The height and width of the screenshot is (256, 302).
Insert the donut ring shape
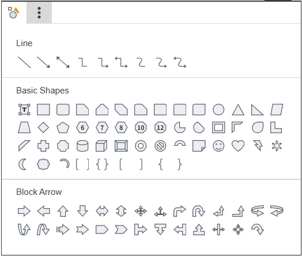[141, 146]
